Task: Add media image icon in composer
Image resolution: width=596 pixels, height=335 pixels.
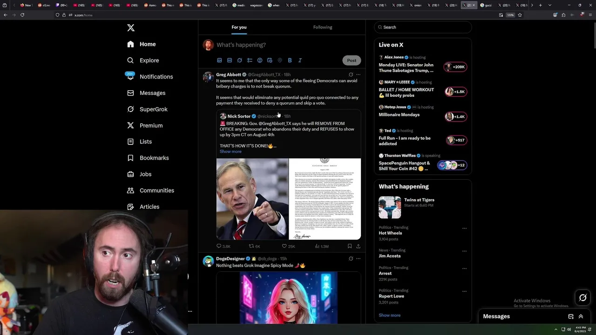Action: [x=219, y=60]
